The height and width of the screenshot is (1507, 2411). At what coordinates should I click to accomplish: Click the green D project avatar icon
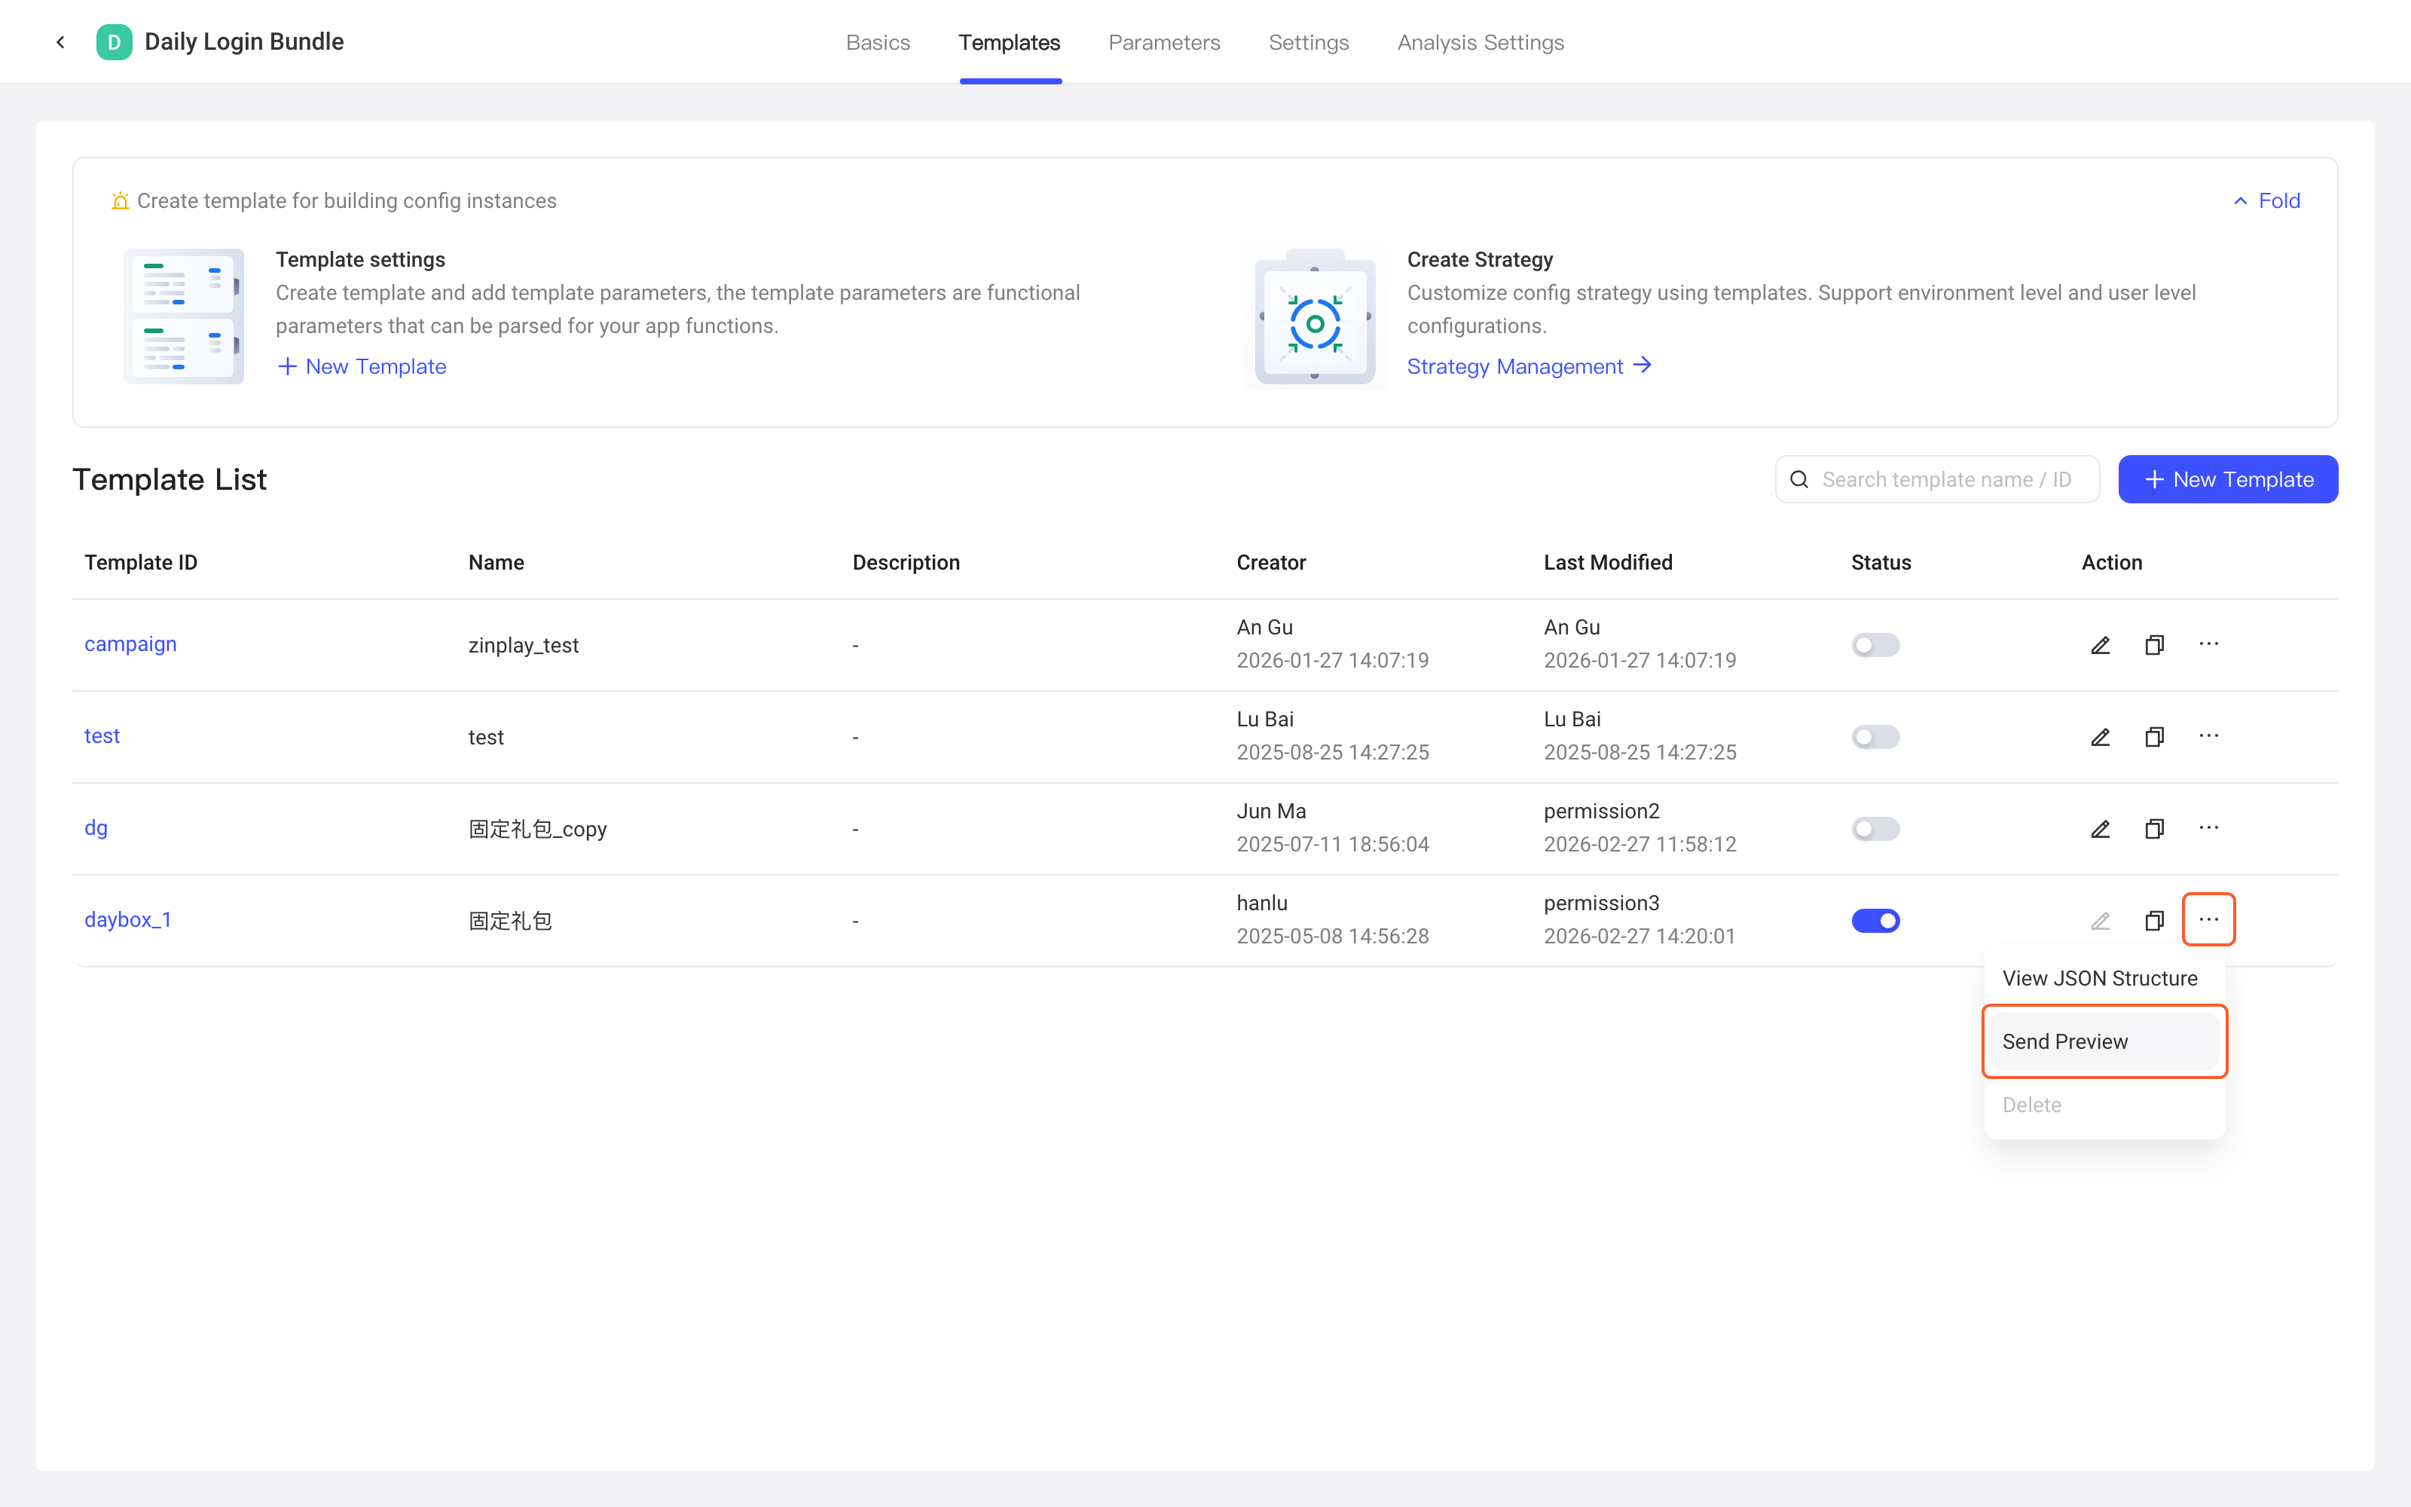pos(114,42)
